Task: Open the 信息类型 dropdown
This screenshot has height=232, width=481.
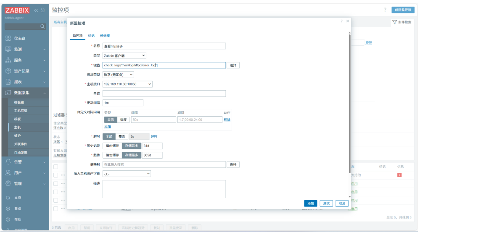Action: point(118,74)
